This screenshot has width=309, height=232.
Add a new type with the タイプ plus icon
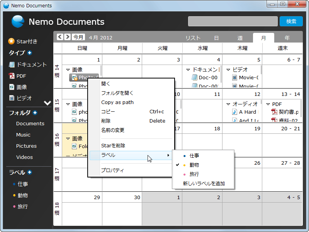pos(30,53)
